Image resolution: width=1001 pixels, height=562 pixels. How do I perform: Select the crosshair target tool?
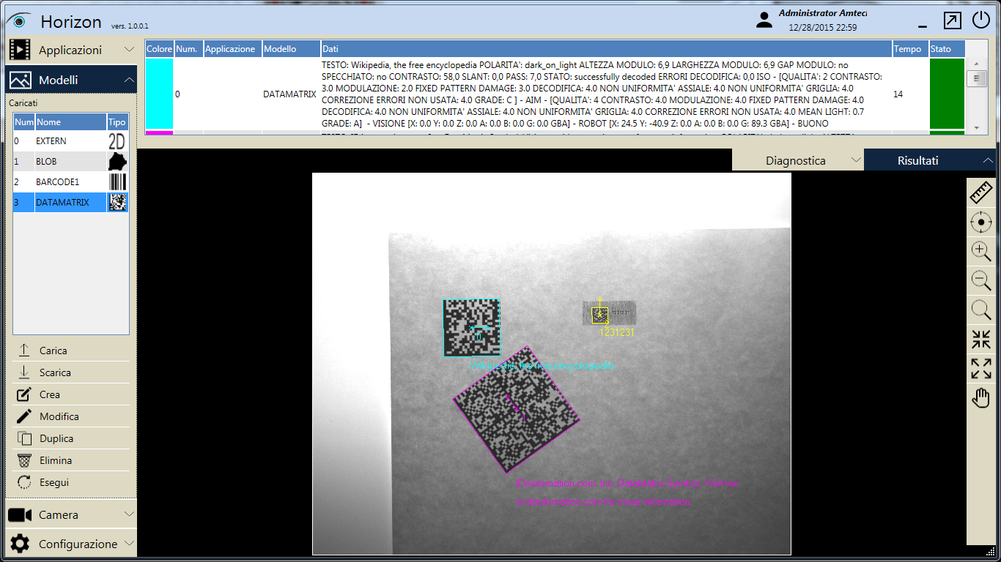coord(981,222)
